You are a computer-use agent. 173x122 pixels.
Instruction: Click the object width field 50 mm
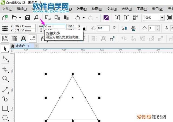pyautogui.click(x=54, y=26)
